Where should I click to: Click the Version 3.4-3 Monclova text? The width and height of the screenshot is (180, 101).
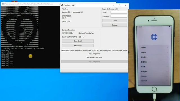(73, 12)
